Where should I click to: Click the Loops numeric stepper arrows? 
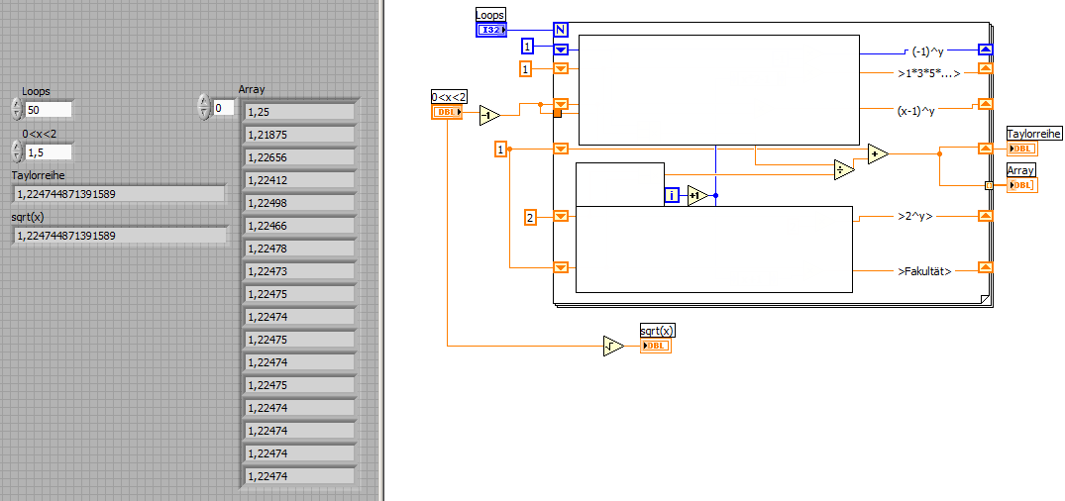point(17,109)
